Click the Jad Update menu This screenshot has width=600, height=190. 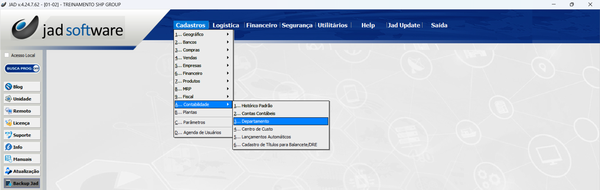404,25
